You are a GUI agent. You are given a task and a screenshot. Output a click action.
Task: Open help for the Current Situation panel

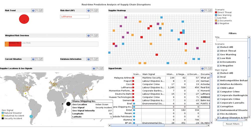pyautogui.click(x=33, y=59)
